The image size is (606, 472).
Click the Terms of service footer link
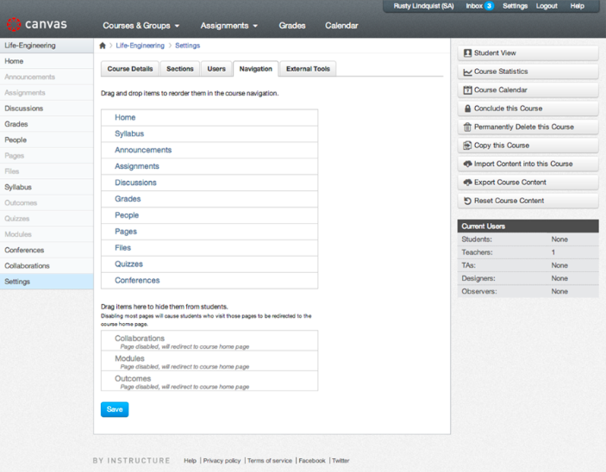[x=270, y=461]
